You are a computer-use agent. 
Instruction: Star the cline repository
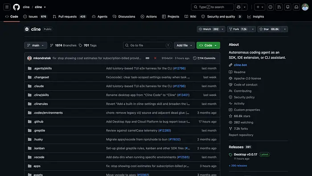269,29
